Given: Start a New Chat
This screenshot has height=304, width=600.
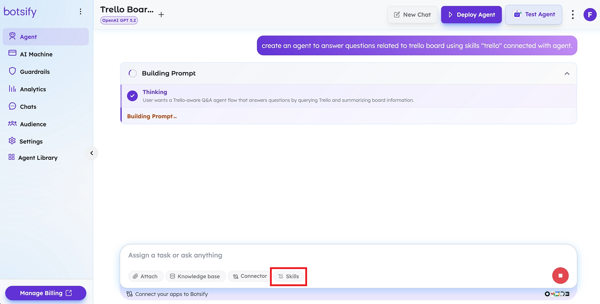Looking at the screenshot, I should click(x=412, y=15).
